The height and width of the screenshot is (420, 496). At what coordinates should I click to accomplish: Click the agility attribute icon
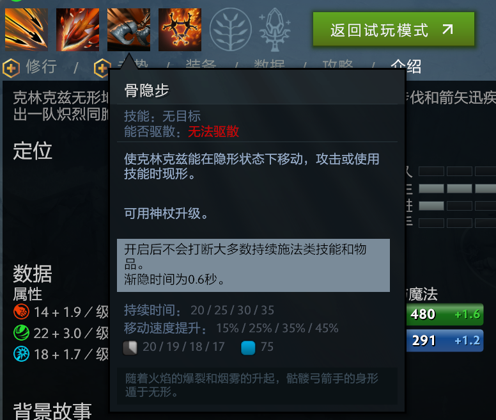22,333
